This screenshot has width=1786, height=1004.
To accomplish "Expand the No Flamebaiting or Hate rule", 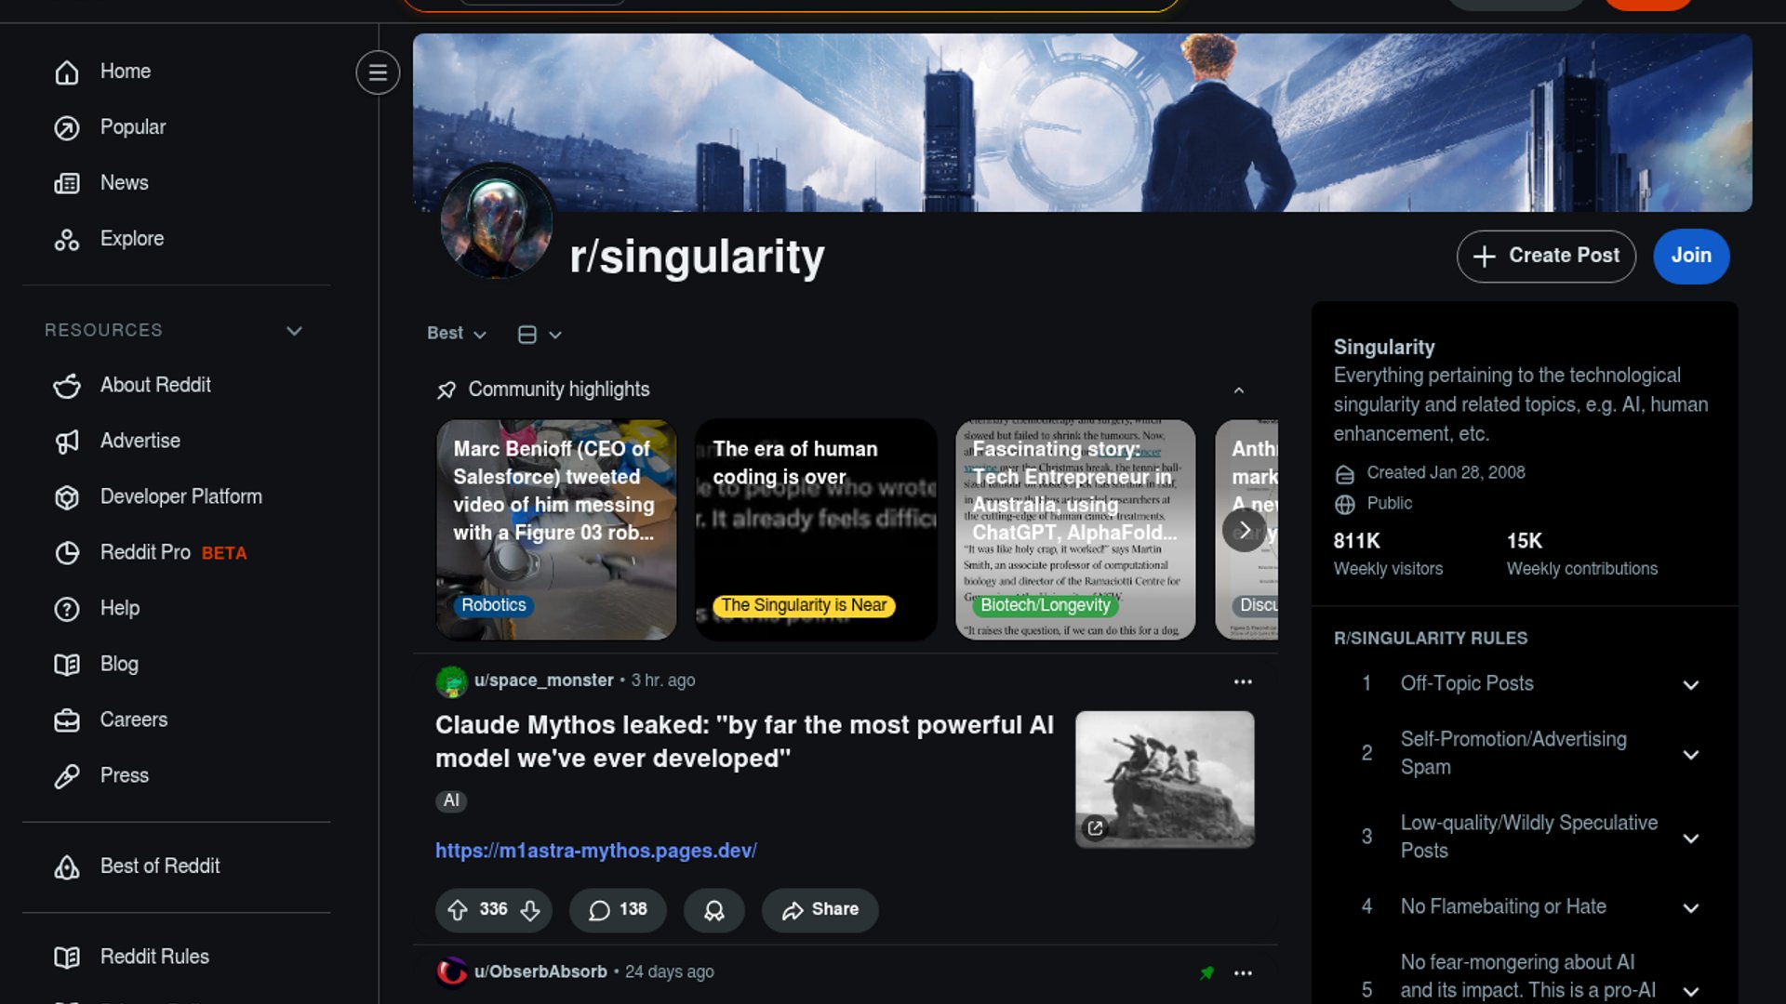I will [1691, 908].
